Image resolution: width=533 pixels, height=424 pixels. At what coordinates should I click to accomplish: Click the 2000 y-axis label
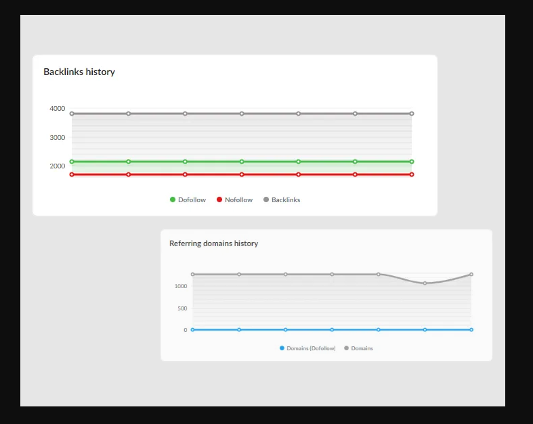[x=57, y=166]
